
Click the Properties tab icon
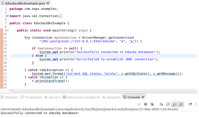pos(22,97)
